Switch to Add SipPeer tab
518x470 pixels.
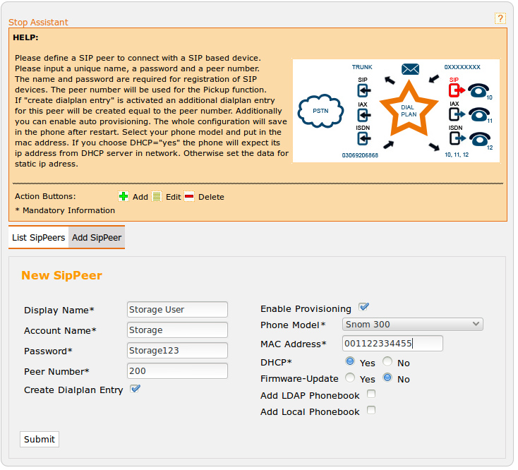pyautogui.click(x=97, y=238)
